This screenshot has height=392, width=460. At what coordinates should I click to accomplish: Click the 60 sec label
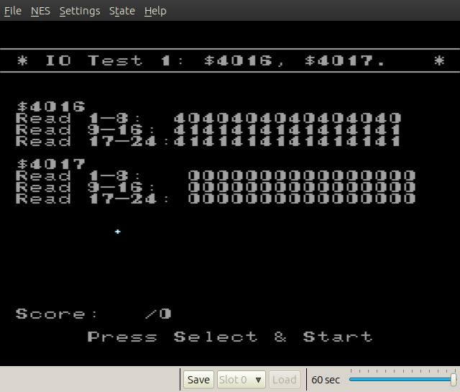[x=326, y=380]
